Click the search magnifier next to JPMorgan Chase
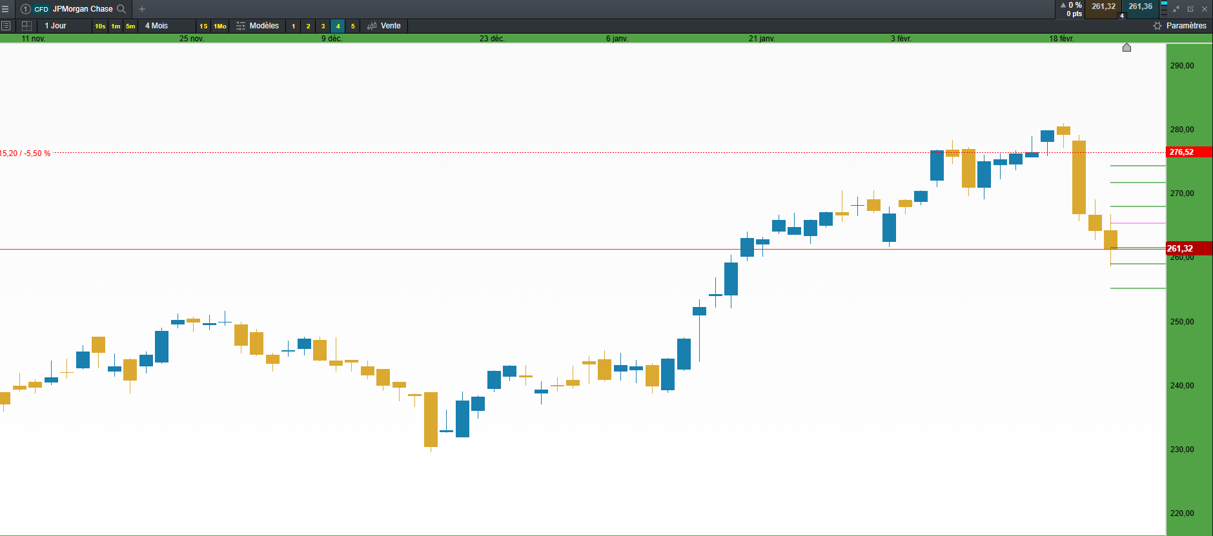Screen dimensions: 1213x536 121,9
